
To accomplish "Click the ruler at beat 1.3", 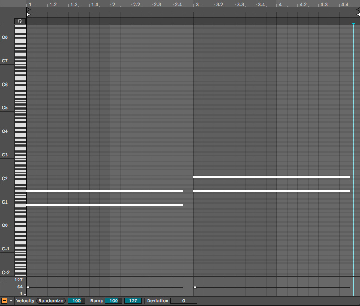I will click(x=74, y=4).
